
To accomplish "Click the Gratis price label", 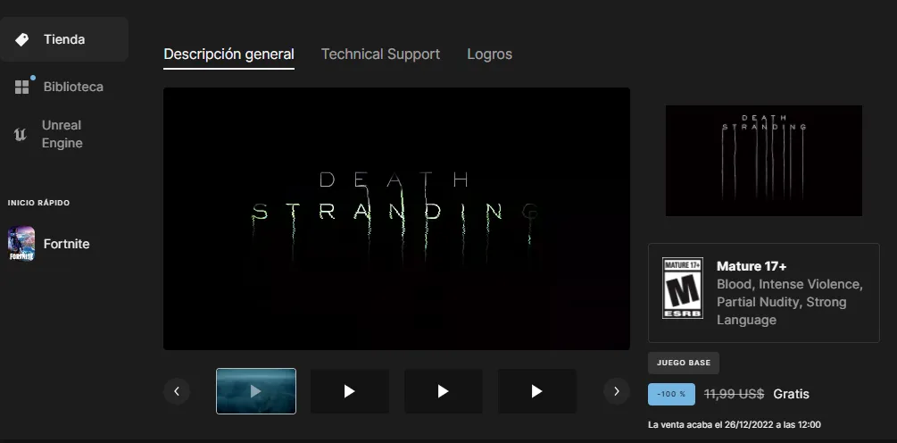I will pos(791,395).
